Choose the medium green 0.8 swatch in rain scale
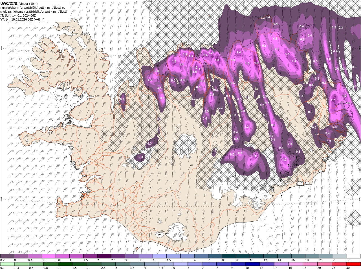The image size is (361, 270). tap(51, 264)
